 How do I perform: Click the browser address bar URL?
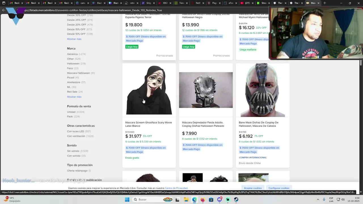tap(93, 10)
